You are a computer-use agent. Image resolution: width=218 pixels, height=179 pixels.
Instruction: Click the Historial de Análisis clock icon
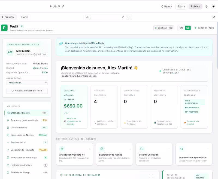click(x=8, y=165)
